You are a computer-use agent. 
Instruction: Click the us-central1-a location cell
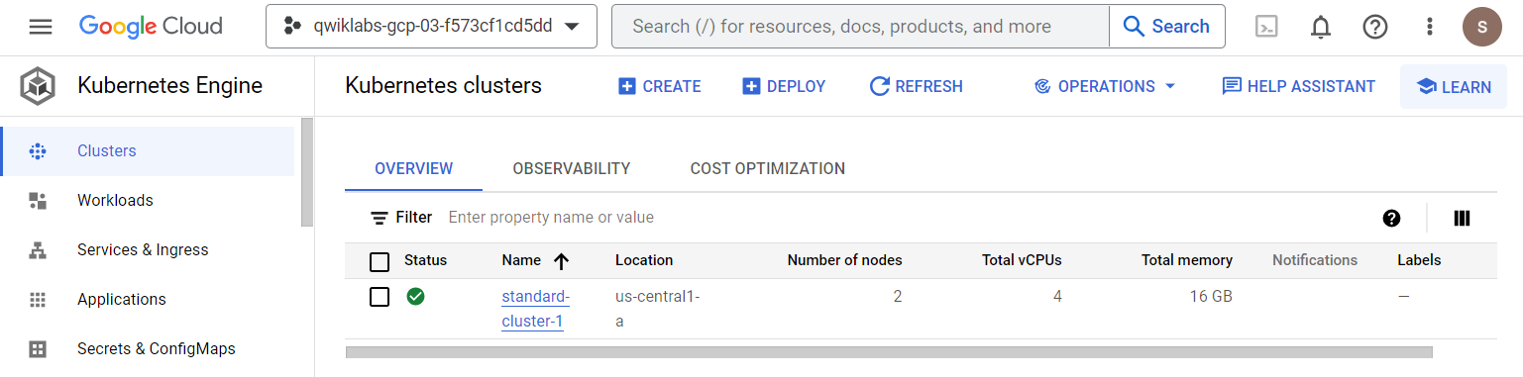[658, 309]
